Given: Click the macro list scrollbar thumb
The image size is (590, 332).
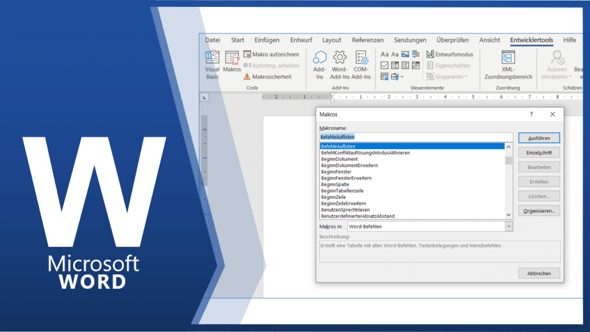Looking at the screenshot, I should tap(508, 160).
